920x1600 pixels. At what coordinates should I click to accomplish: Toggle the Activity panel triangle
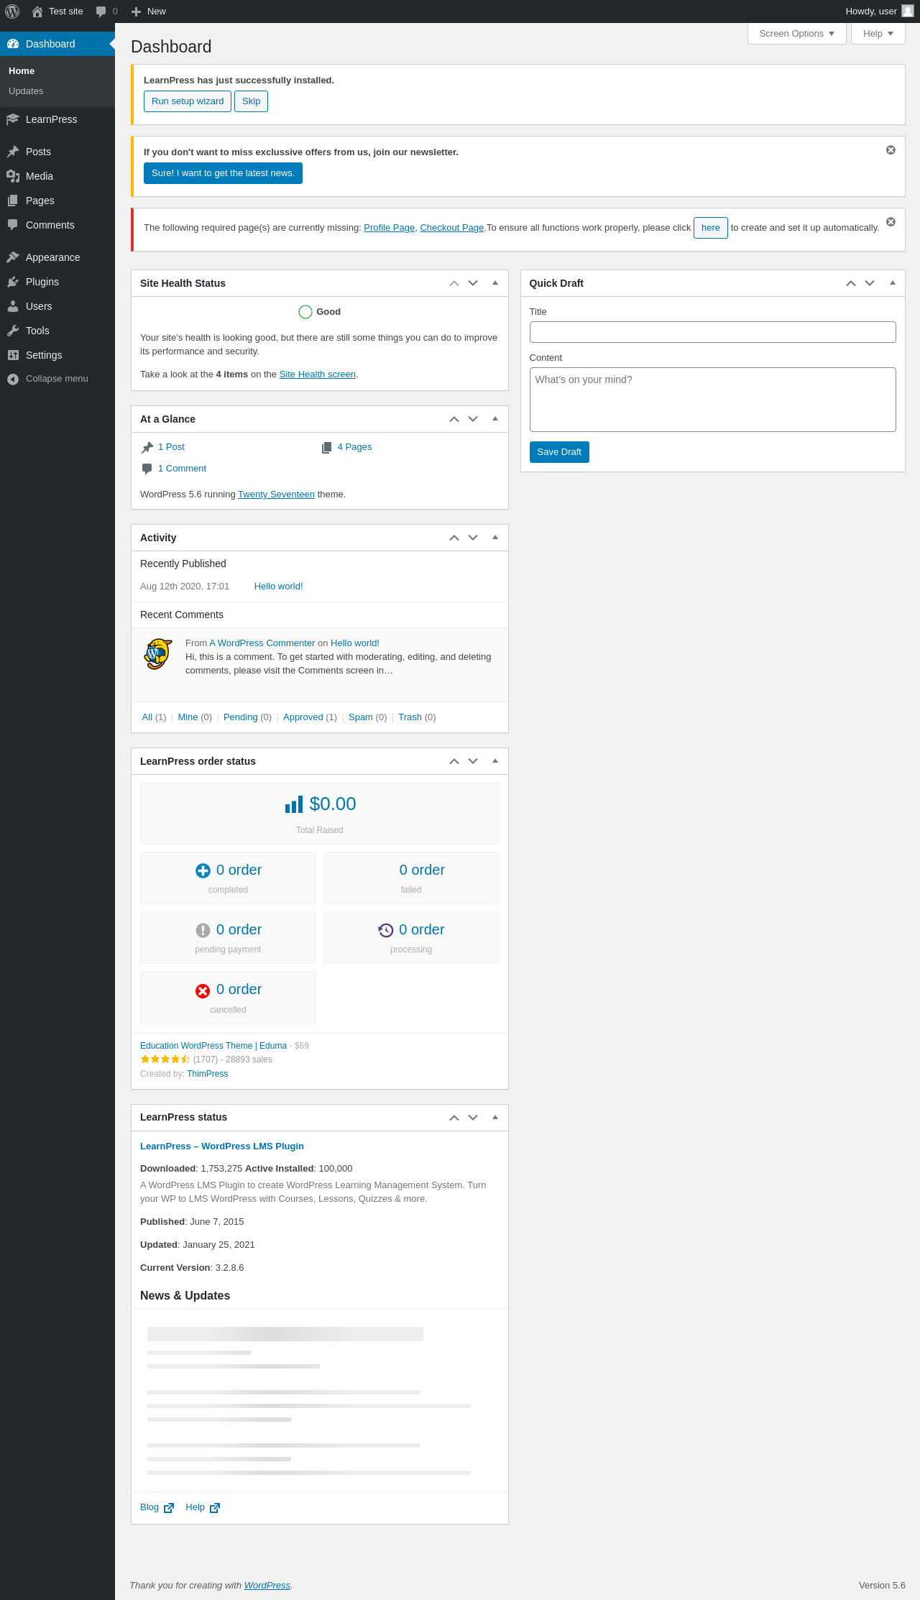[495, 538]
